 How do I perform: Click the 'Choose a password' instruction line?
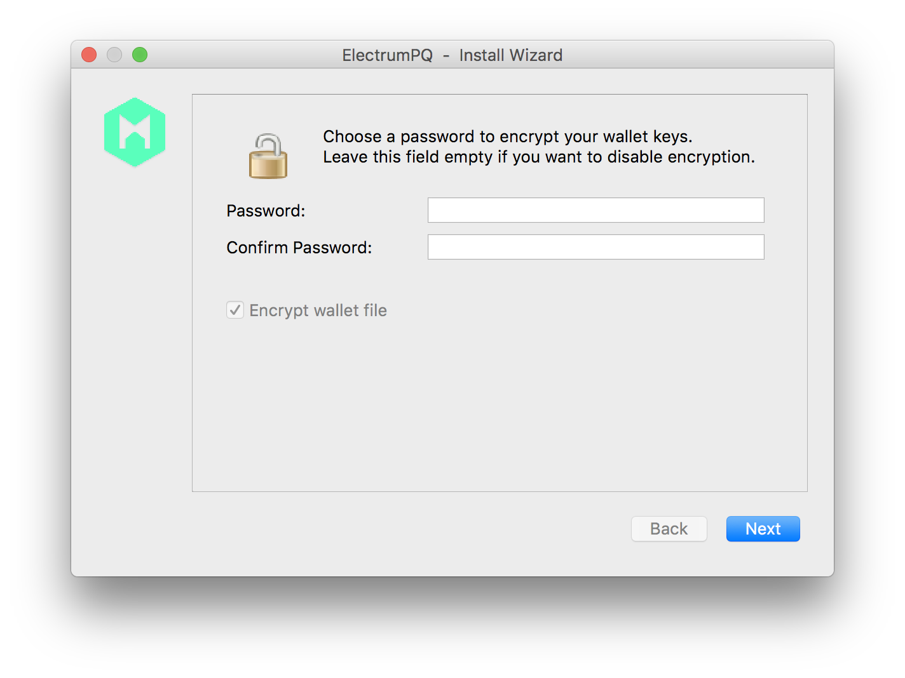[508, 136]
